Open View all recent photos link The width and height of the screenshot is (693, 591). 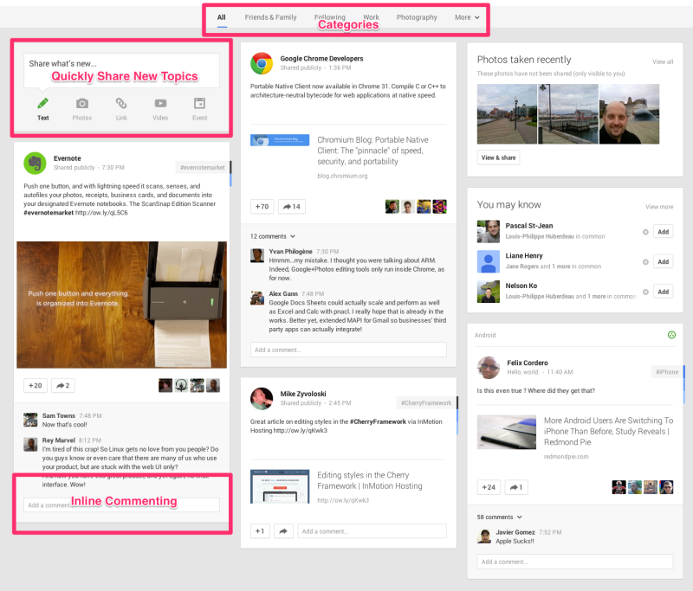point(663,61)
